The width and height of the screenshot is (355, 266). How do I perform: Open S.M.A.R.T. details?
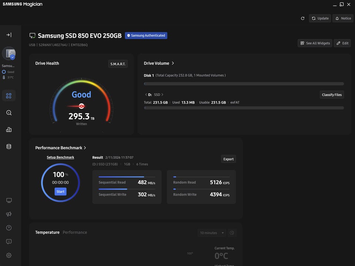pos(118,64)
